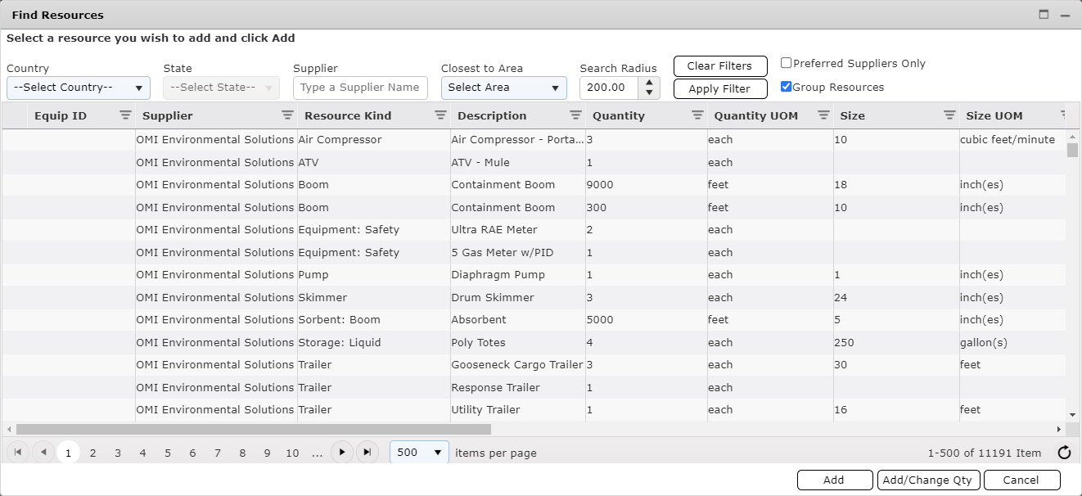
Task: Jump to the last page of results
Action: point(365,452)
